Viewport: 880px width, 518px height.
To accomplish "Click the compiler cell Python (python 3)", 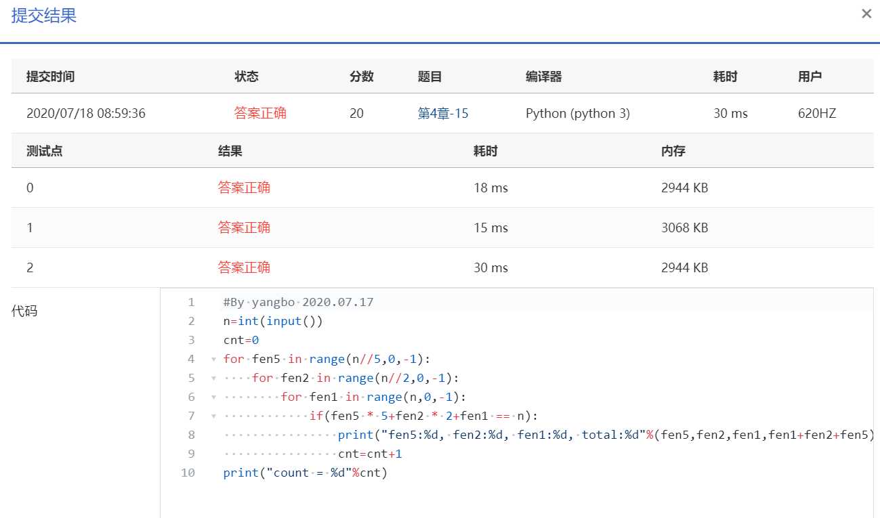I will point(578,113).
